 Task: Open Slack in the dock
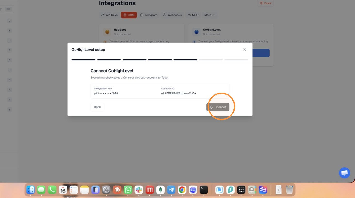(139, 190)
